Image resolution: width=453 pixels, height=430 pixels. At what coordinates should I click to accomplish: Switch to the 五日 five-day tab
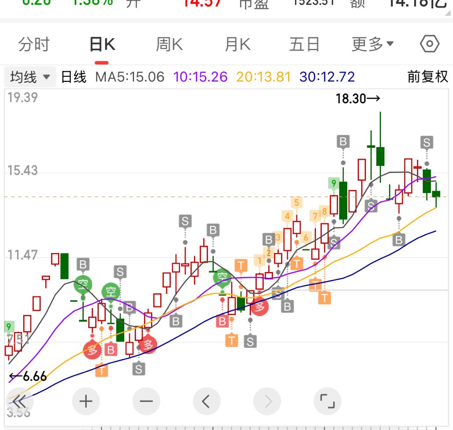coord(304,44)
